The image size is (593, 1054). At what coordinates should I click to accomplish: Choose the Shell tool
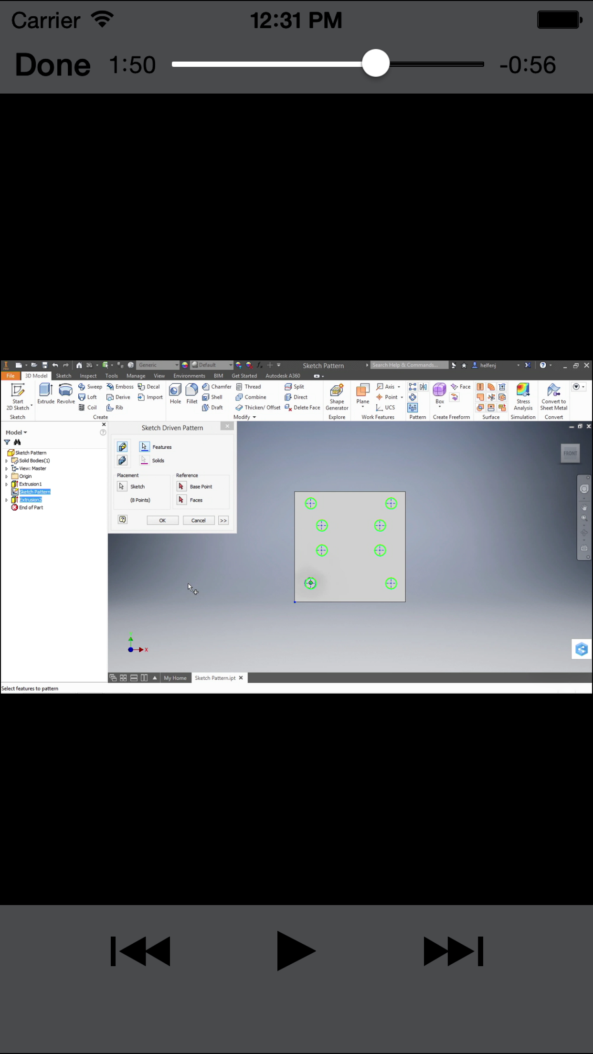tap(212, 397)
